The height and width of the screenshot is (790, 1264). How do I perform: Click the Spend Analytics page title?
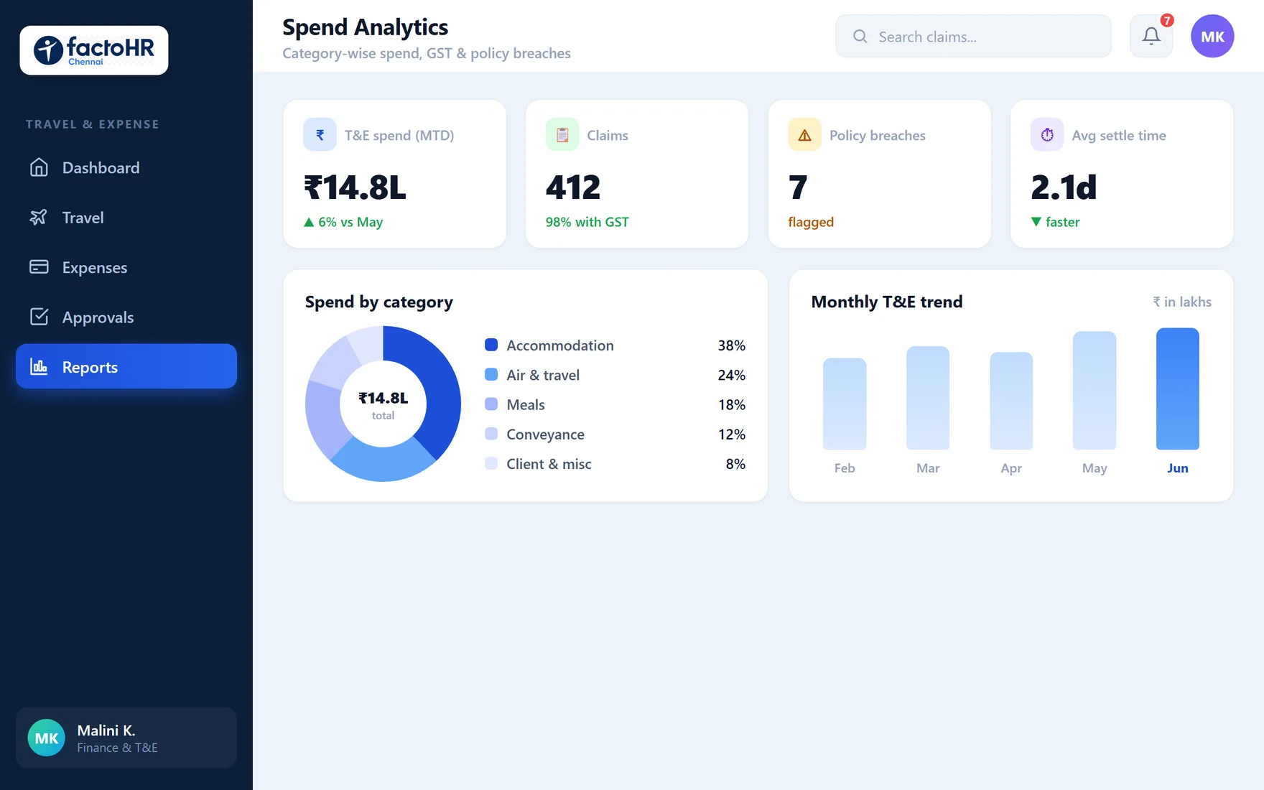click(x=365, y=27)
